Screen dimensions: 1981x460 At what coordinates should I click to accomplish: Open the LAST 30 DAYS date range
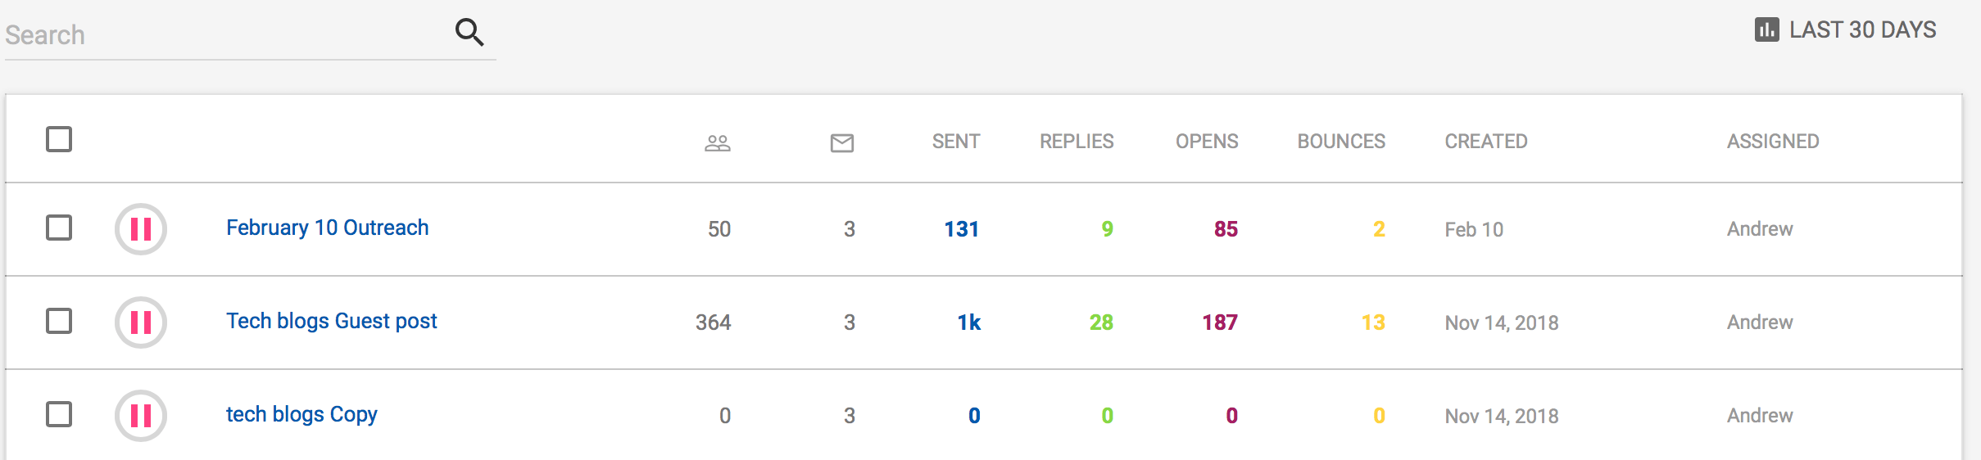(x=1861, y=30)
